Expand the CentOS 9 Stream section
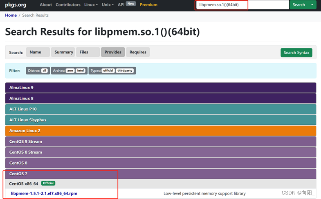321x199 pixels. [160, 142]
